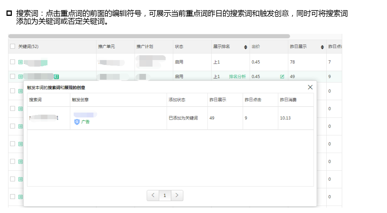387x213 pixels.
Task: Close the 触发本词的搜索词 popup with X
Action: 310,87
